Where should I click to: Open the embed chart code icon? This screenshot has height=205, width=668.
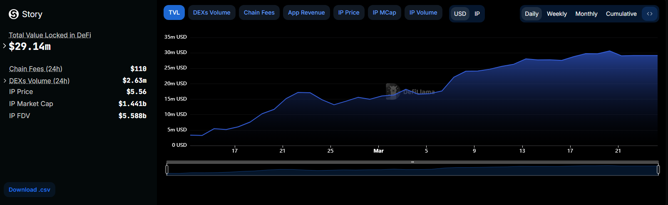[650, 14]
